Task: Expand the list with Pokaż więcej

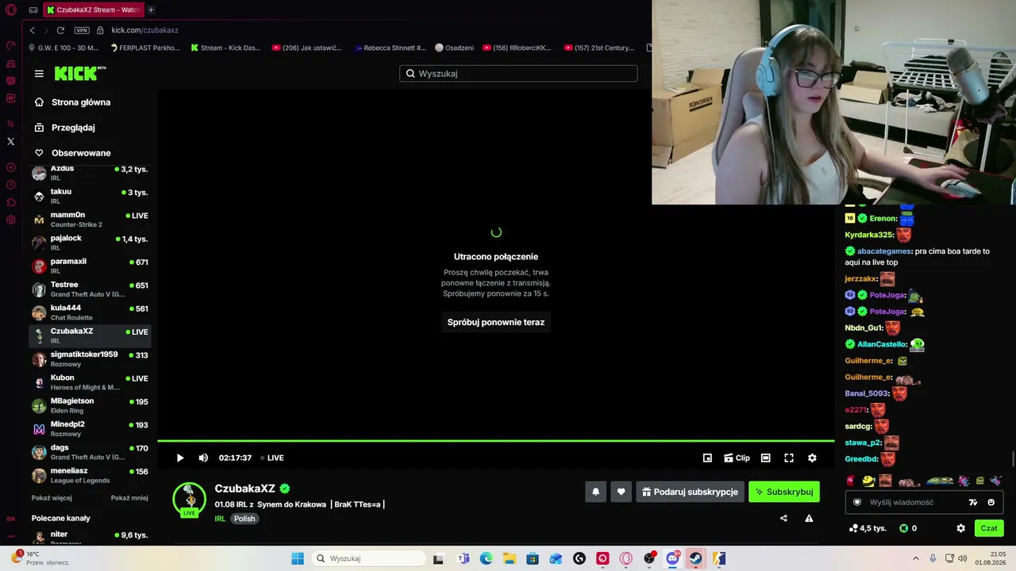Action: tap(52, 498)
